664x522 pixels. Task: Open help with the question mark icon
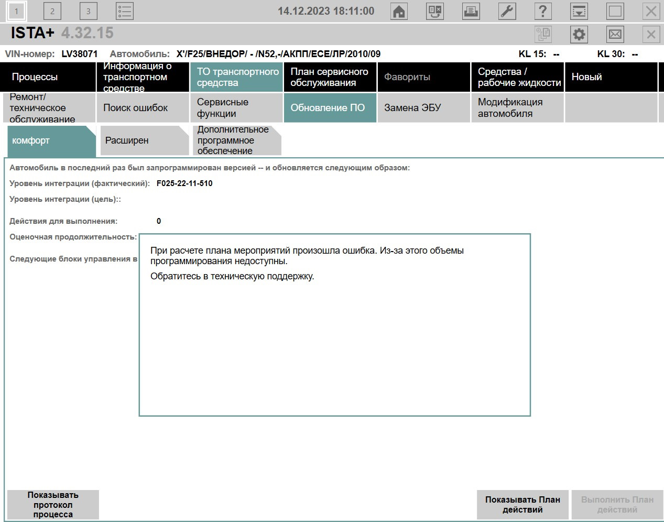[543, 11]
